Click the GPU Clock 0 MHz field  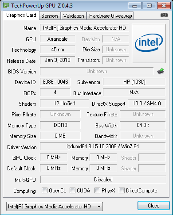pos(54,157)
